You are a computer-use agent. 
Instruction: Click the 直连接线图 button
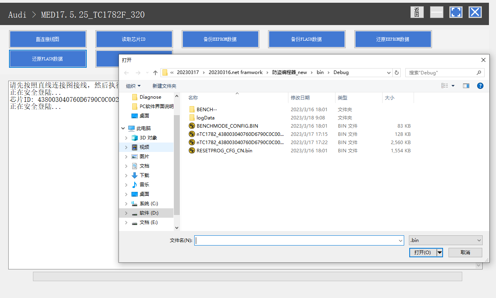pos(47,39)
